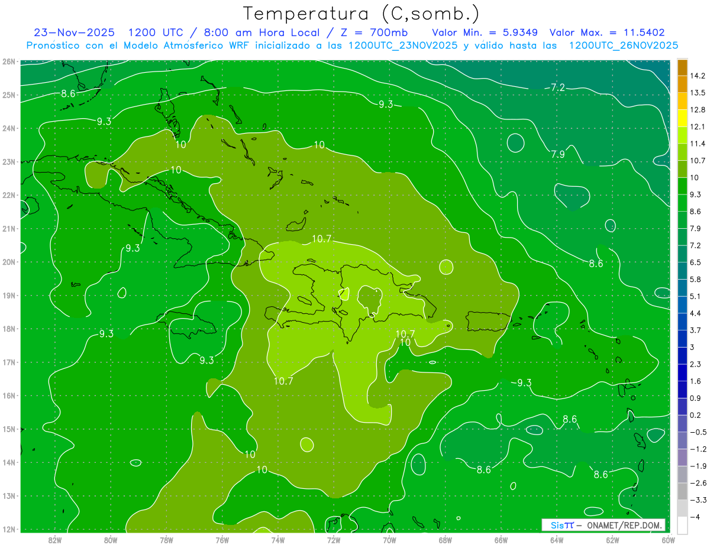Select the '23-Nov-2025' date text
This screenshot has width=710, height=548.
click(x=73, y=32)
